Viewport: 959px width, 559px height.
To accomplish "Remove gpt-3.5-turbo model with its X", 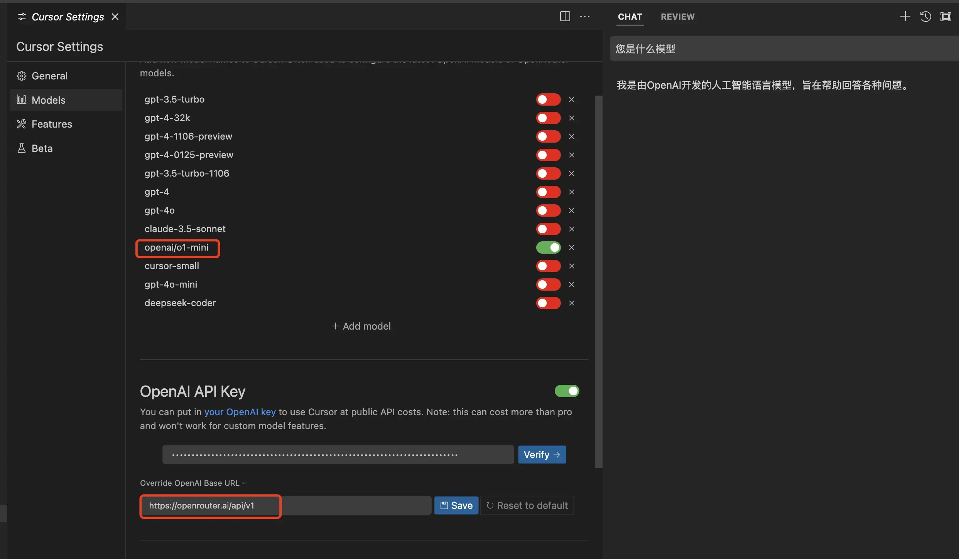I will click(572, 99).
